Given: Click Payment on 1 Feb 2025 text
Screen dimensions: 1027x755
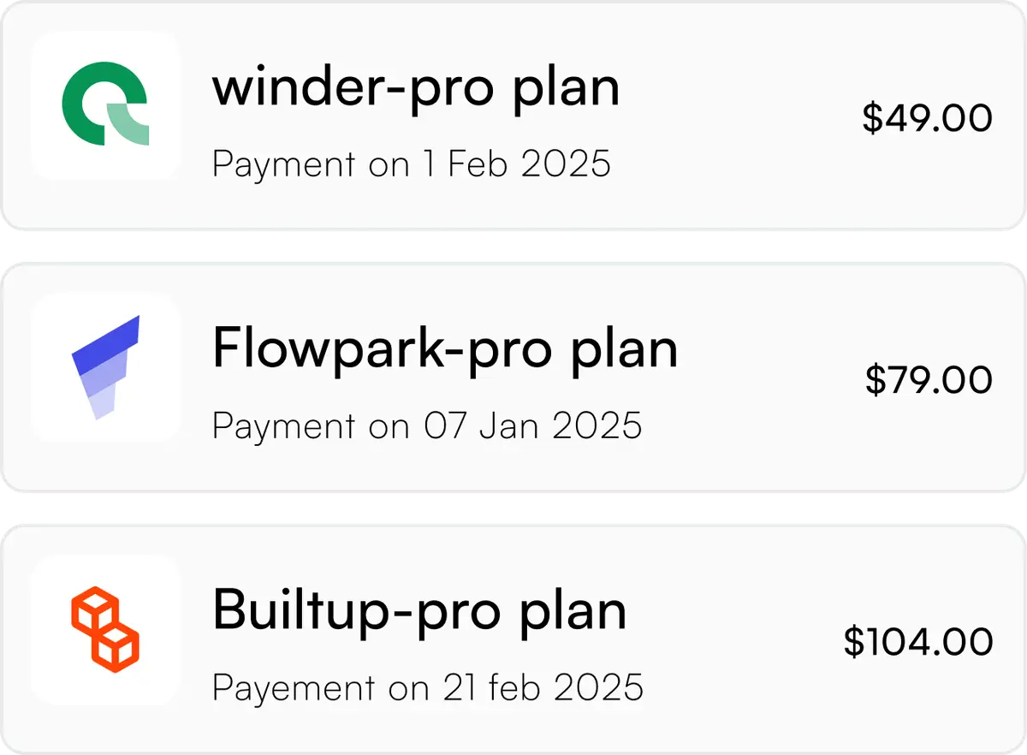Looking at the screenshot, I should coord(412,163).
